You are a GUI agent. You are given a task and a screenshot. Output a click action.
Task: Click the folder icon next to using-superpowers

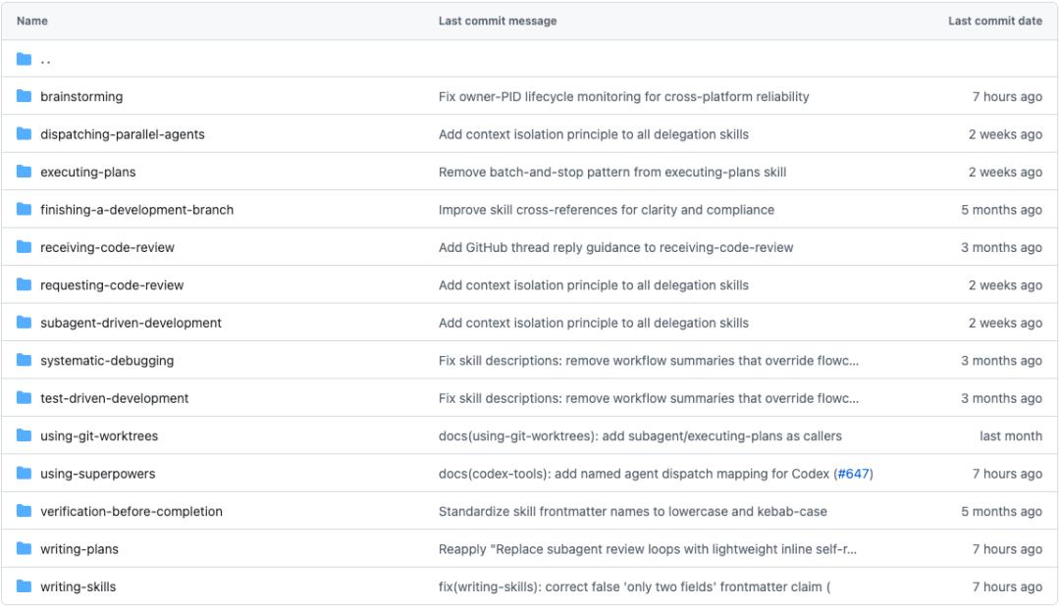[x=25, y=474]
